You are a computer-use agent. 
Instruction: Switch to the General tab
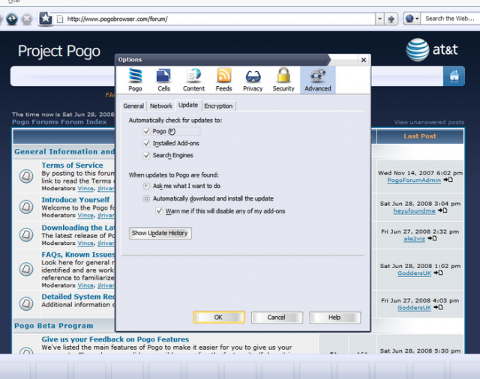133,106
